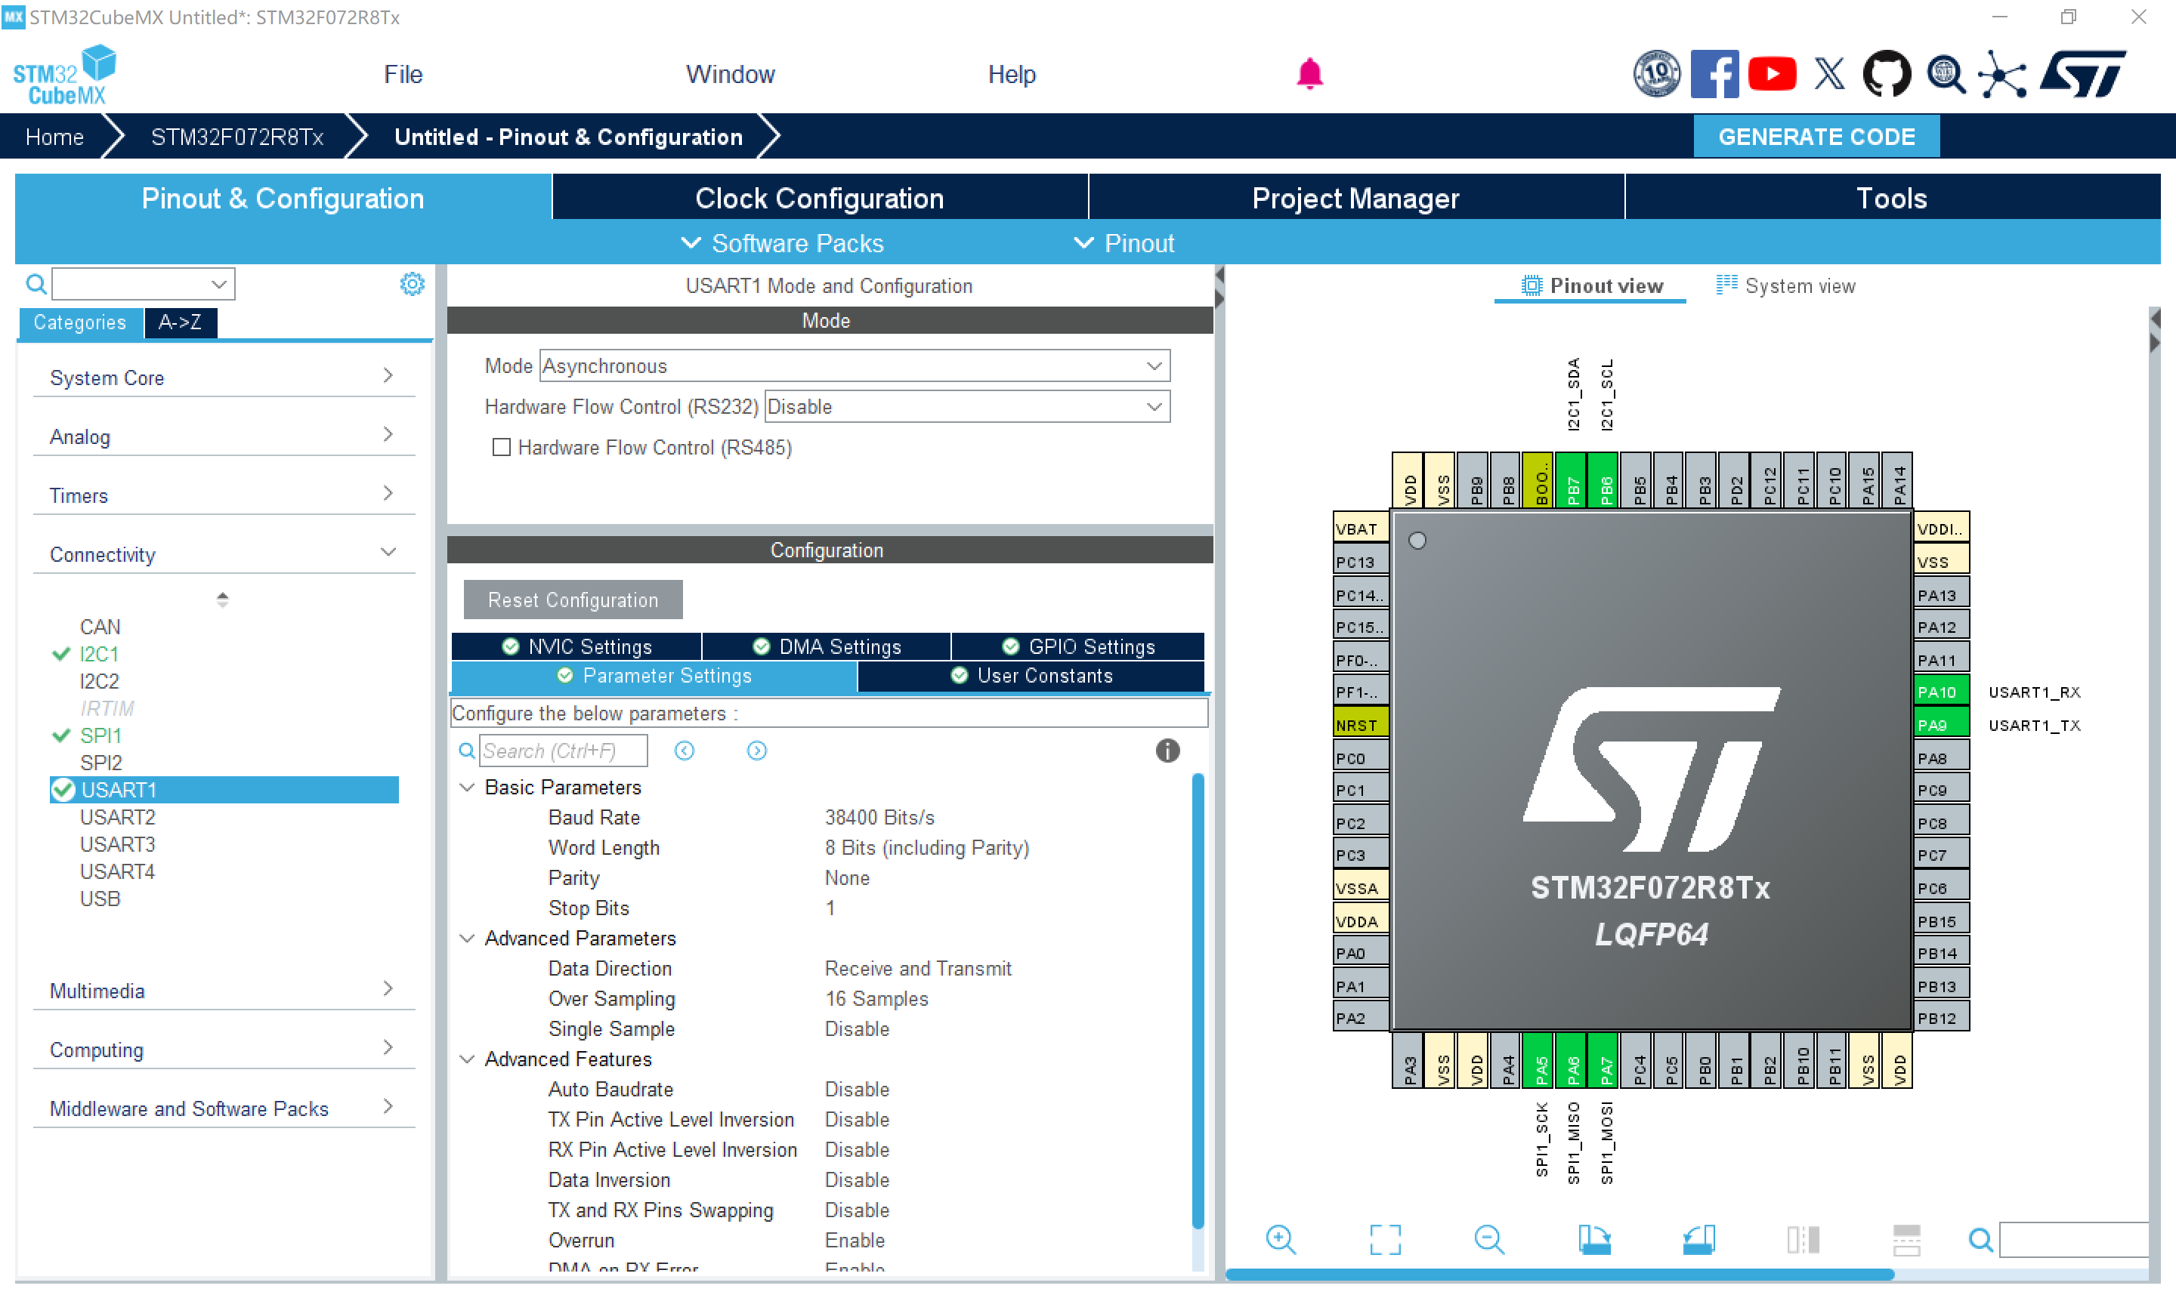The height and width of the screenshot is (1298, 2176).
Task: Click the PA10 pin labeled USART1_RX
Action: (x=1939, y=691)
